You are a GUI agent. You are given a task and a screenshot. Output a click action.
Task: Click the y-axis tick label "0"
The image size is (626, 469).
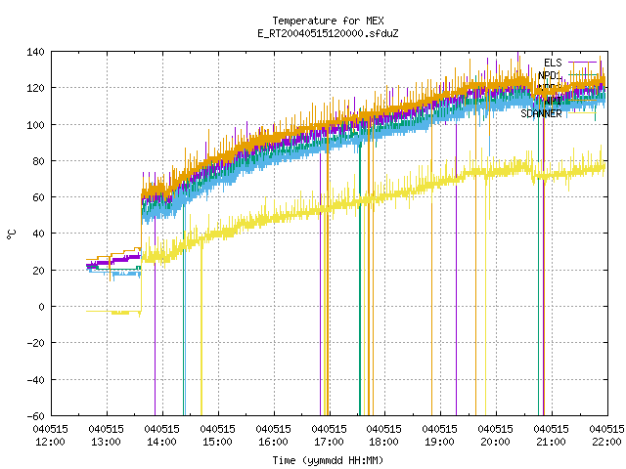click(41, 307)
